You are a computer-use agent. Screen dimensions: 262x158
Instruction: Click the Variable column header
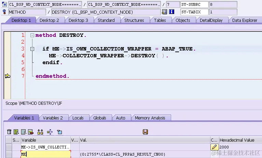pos(46,140)
